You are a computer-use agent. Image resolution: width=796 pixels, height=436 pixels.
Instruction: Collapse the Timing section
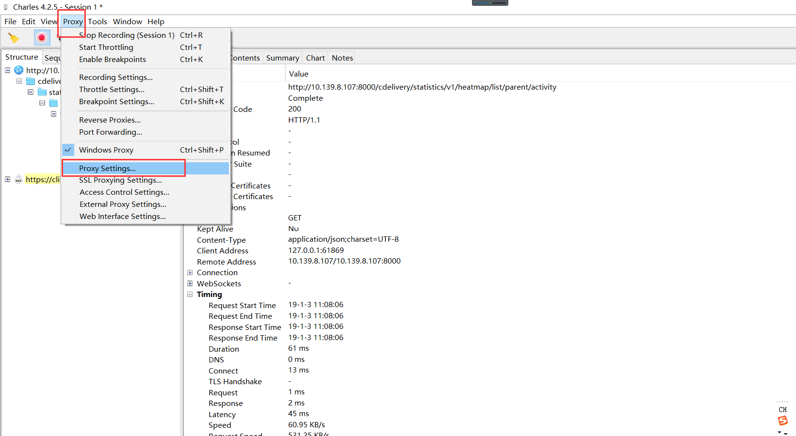tap(190, 294)
